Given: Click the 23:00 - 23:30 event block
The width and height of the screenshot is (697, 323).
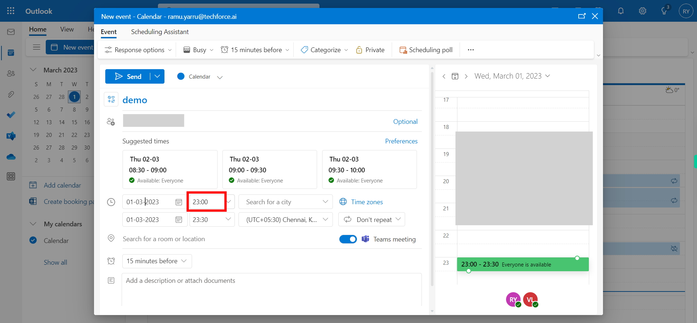Looking at the screenshot, I should (523, 264).
